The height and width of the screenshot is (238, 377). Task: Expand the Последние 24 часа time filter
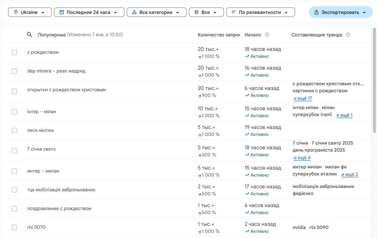coord(89,12)
